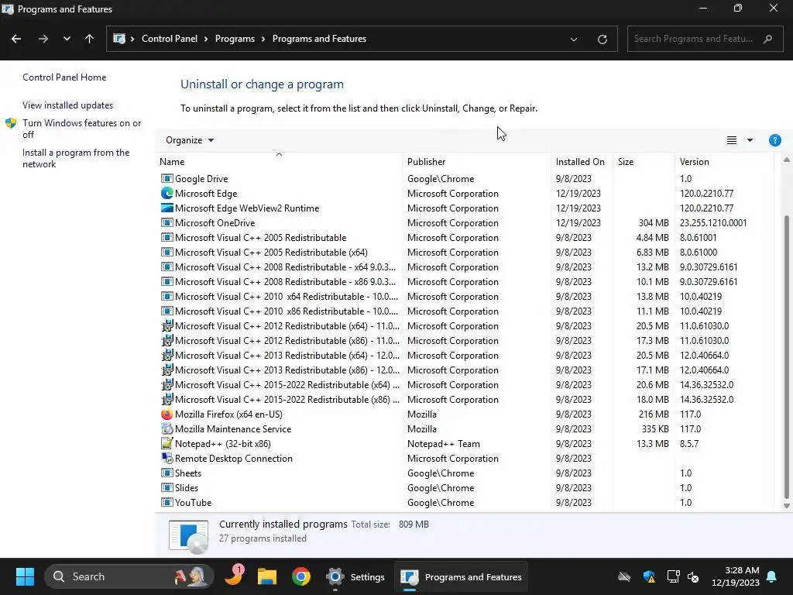Click the Mozilla Maintenance Service icon
Image resolution: width=793 pixels, height=595 pixels.
166,429
